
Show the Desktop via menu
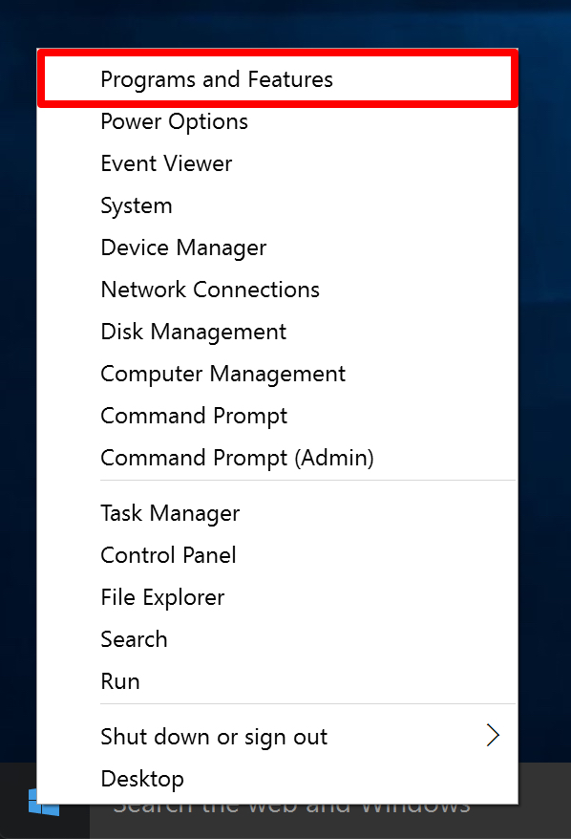pos(278,779)
